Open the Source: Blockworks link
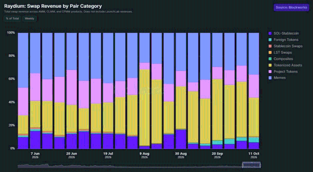Image resolution: width=313 pixels, height=172 pixels. [x=291, y=7]
